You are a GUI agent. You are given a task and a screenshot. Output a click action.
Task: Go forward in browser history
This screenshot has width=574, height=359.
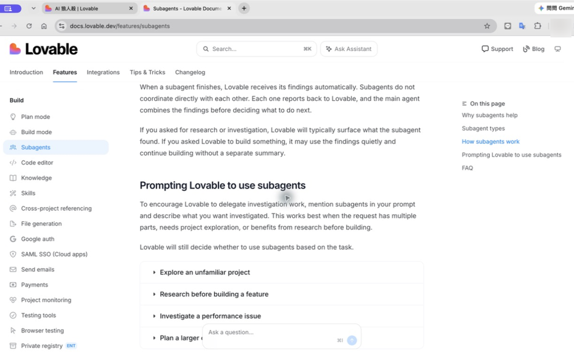(x=14, y=26)
